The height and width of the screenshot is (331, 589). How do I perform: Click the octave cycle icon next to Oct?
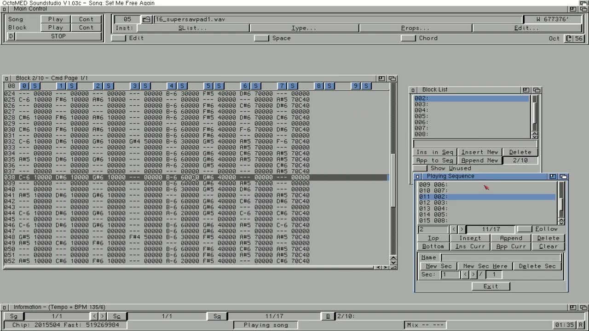coord(569,39)
